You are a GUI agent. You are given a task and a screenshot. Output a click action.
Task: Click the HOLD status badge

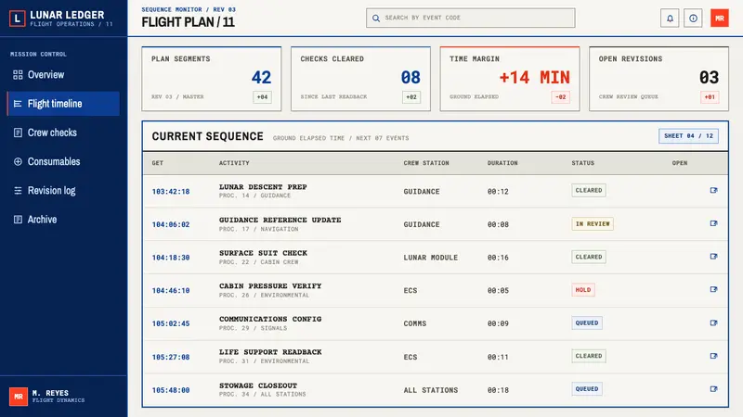pos(583,290)
